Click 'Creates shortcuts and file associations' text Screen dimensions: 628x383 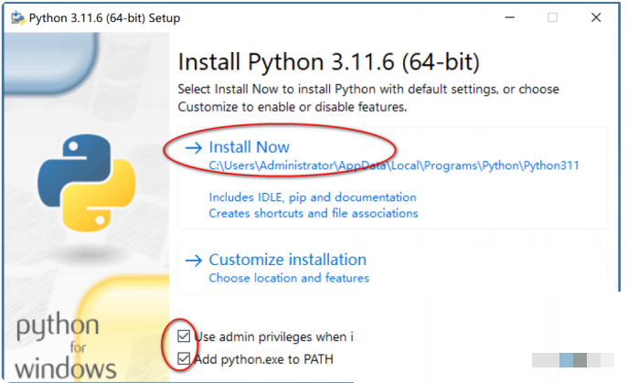(x=314, y=214)
